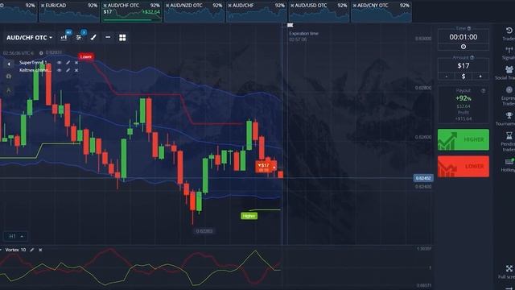The width and height of the screenshot is (515, 290).
Task: Remove the SuperTrend indicator
Action: pos(76,63)
